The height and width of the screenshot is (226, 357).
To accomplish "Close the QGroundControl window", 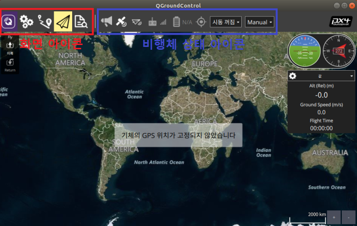I will (352, 6).
